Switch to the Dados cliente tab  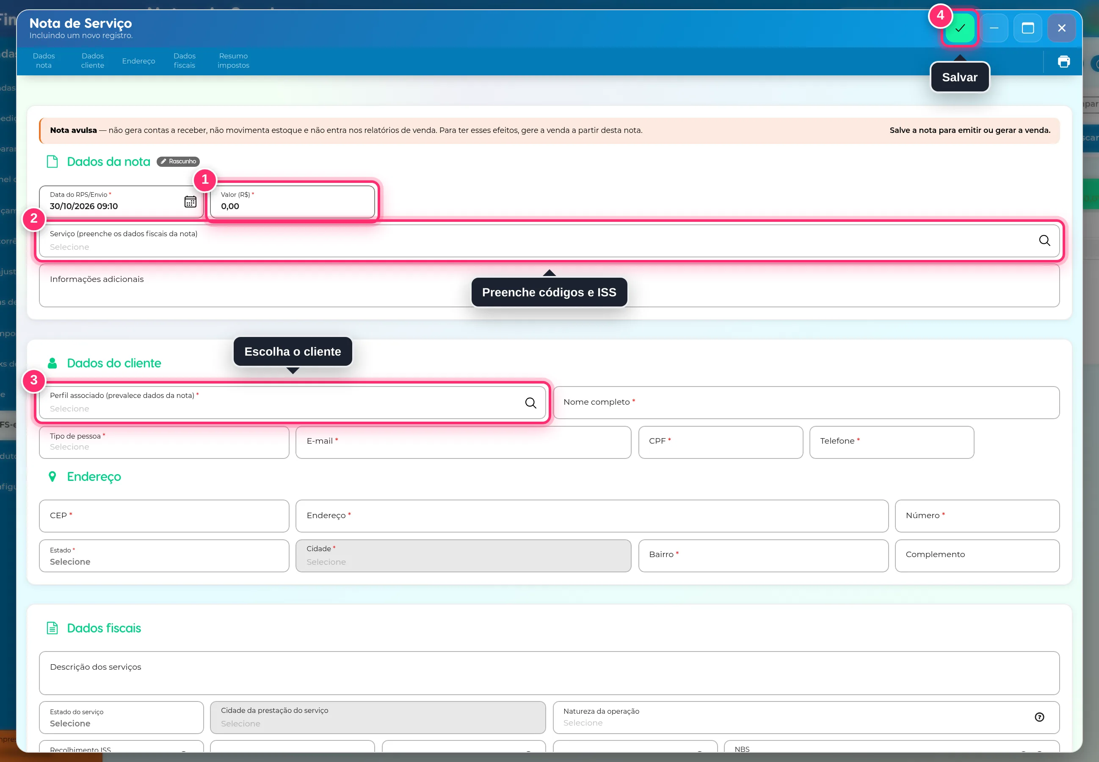[92, 61]
